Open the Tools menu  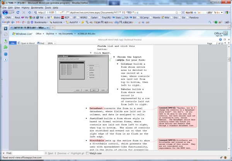pos(48,8)
